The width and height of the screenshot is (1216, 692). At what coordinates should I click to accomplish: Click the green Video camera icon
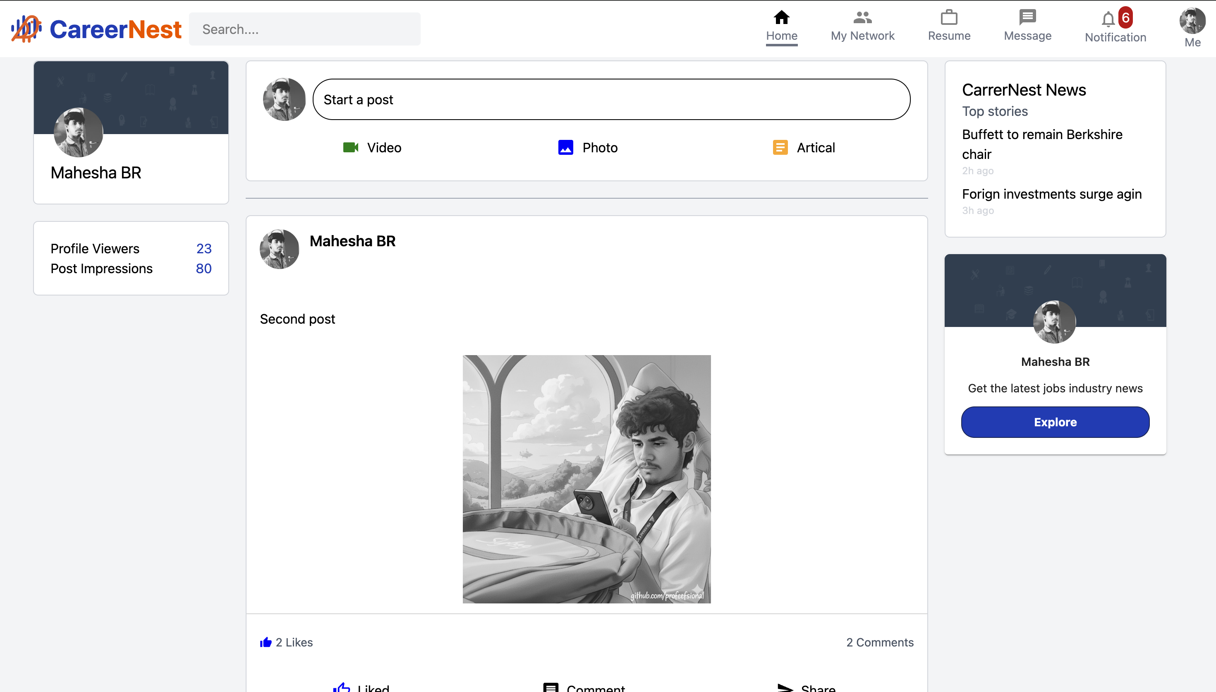pos(350,147)
